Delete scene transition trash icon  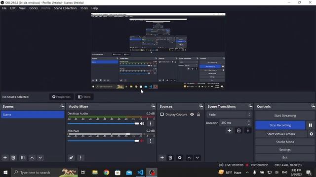point(239,131)
